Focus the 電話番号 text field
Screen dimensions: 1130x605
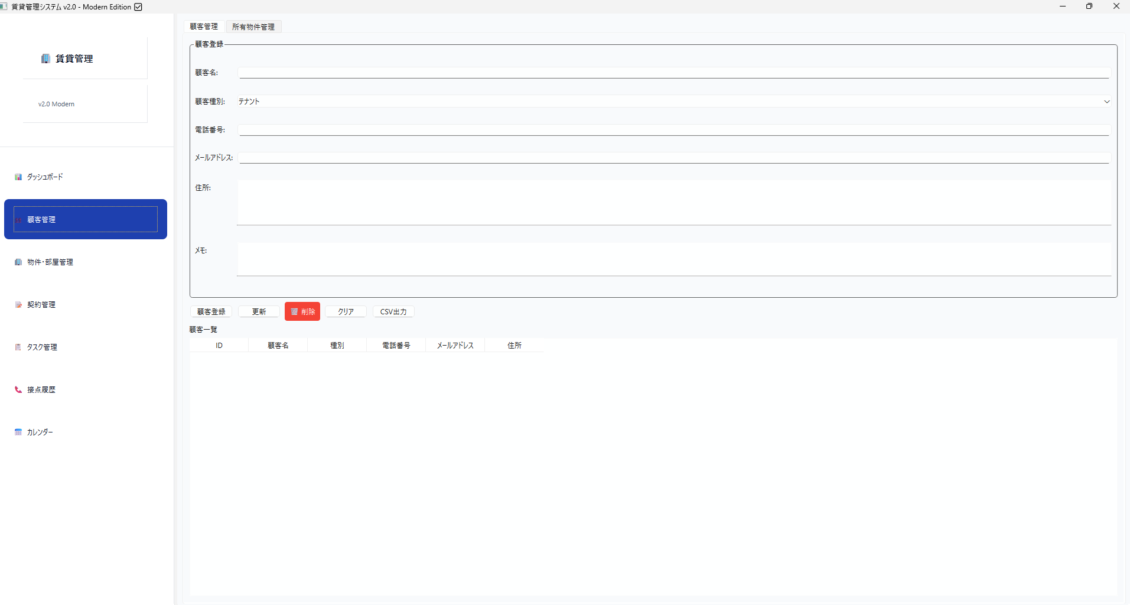[x=673, y=130]
